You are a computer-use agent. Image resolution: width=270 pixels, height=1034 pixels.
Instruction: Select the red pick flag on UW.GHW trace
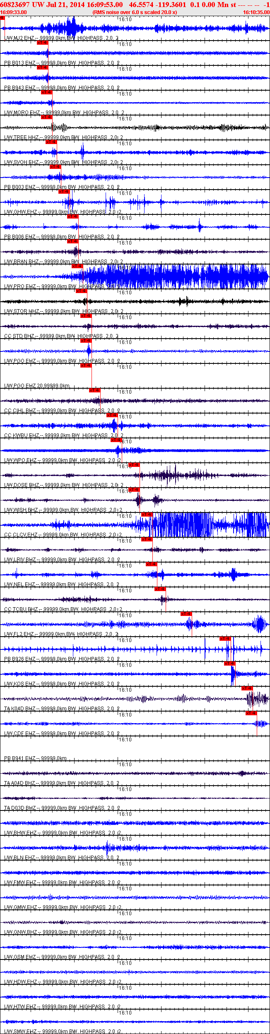coord(64,192)
